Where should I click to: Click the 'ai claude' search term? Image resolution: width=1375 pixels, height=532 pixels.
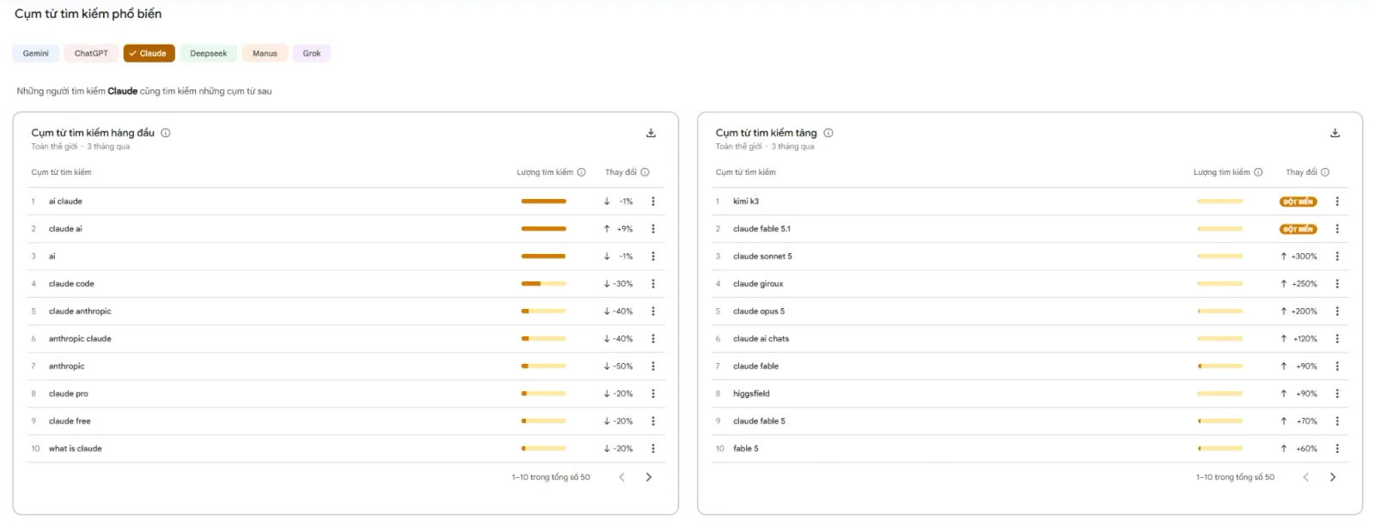pyautogui.click(x=65, y=202)
